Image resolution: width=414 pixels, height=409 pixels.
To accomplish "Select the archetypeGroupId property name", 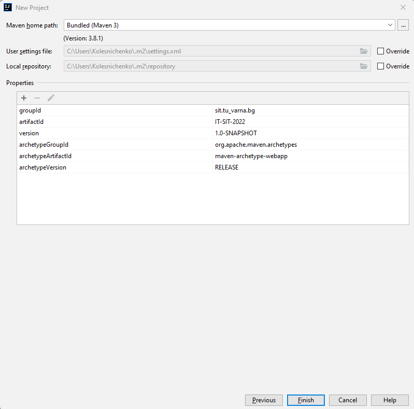I will tap(44, 145).
